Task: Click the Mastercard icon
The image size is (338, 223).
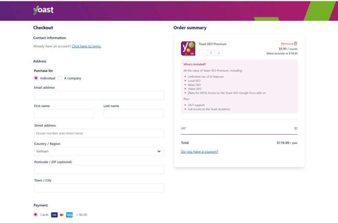Action: tap(62, 215)
